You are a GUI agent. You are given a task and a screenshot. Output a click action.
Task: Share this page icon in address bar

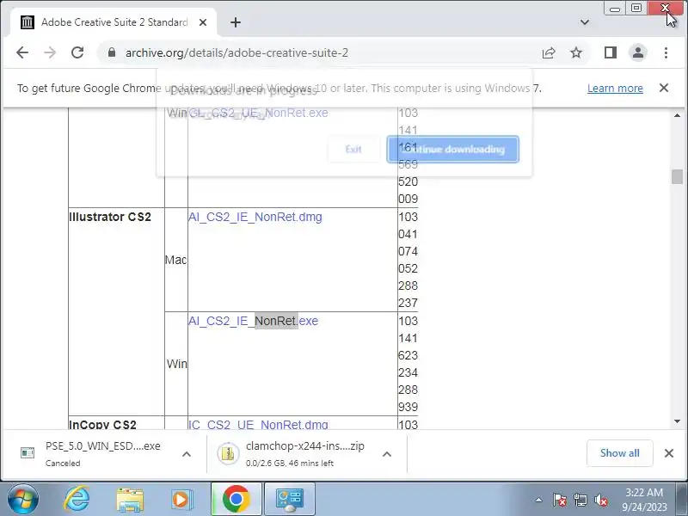pos(549,52)
